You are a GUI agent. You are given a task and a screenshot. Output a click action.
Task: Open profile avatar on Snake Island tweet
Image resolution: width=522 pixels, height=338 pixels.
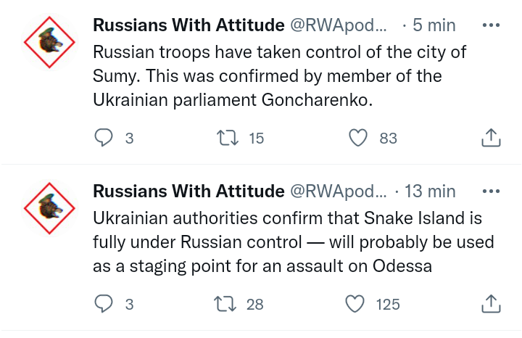click(49, 208)
